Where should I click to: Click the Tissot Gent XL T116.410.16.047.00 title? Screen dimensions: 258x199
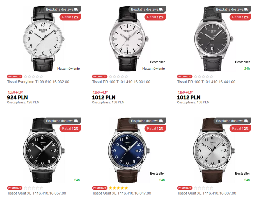tap(122, 193)
